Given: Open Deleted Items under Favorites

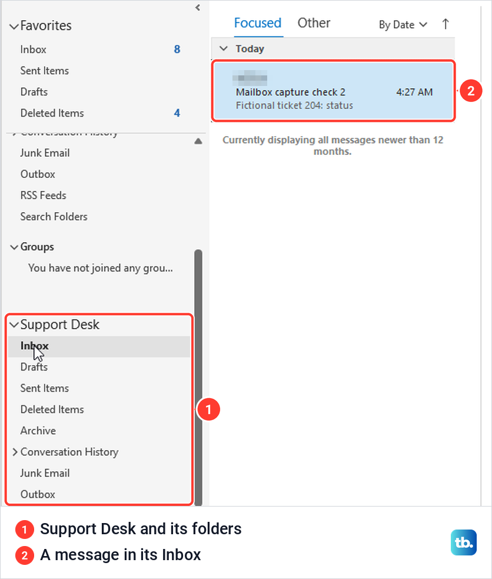Looking at the screenshot, I should point(52,113).
